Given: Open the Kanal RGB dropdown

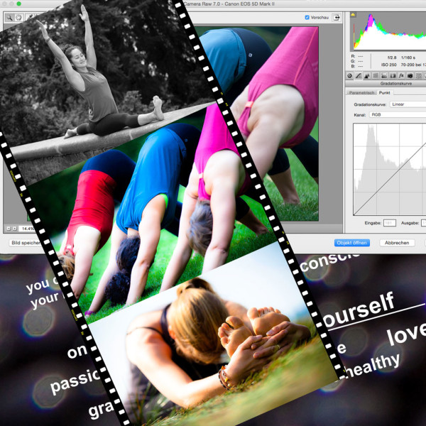Looking at the screenshot, I should [398, 115].
